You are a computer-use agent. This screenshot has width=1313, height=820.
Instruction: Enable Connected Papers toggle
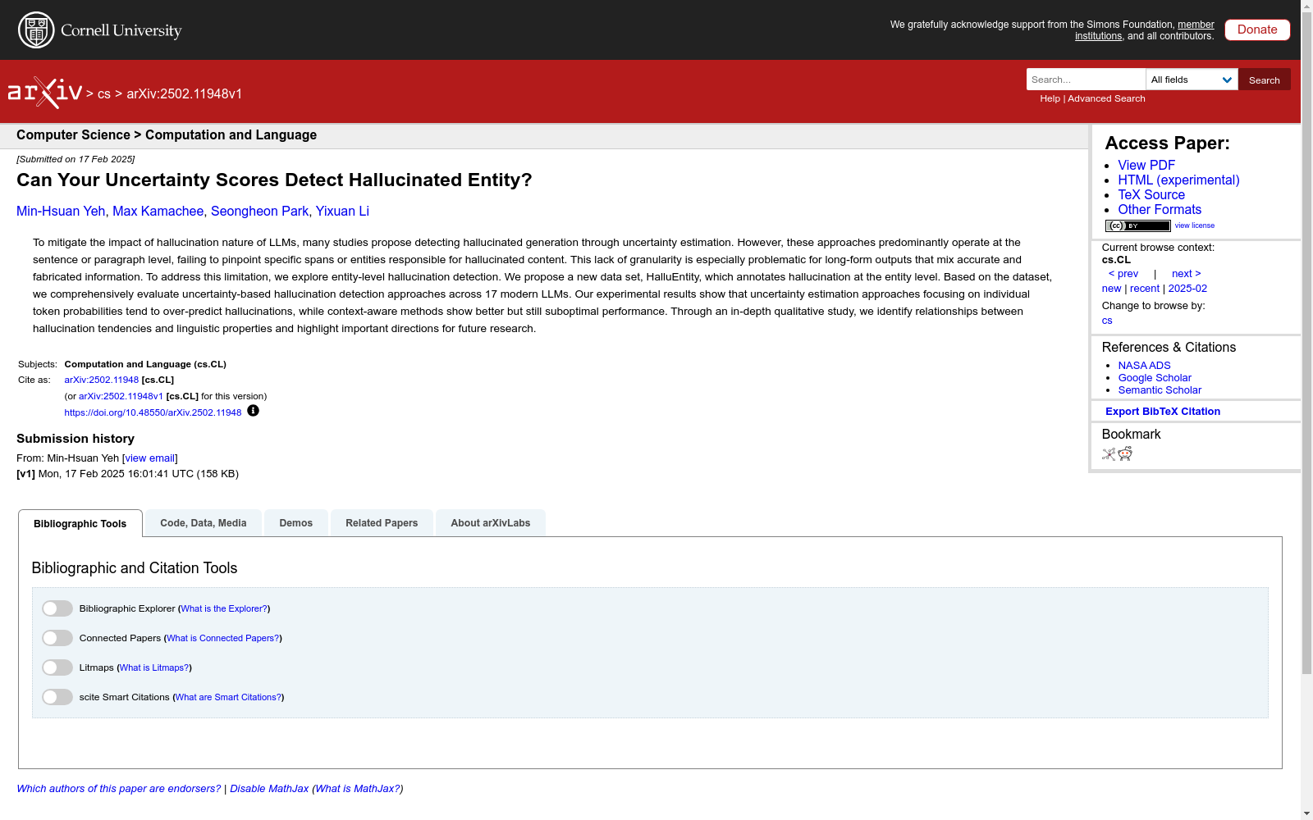pos(57,638)
